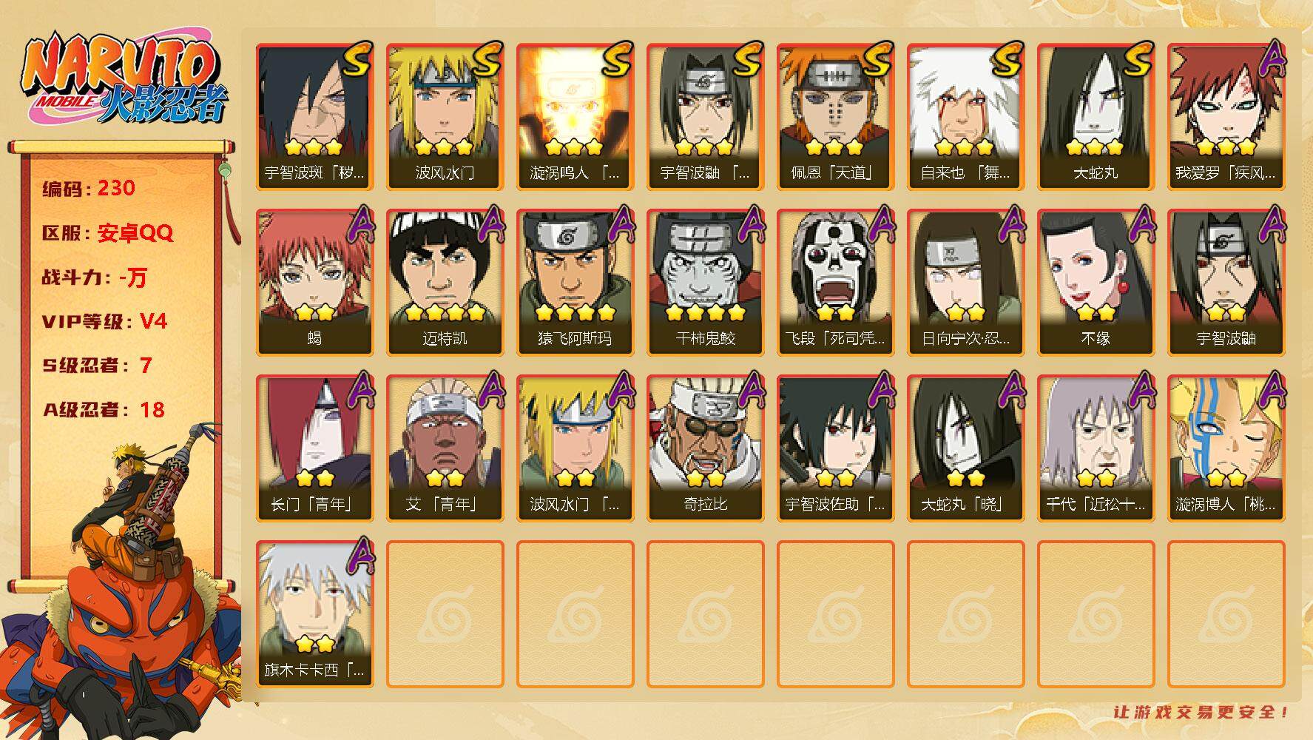
Task: Choose the 飞段「死司凭」card
Action: click(x=835, y=282)
